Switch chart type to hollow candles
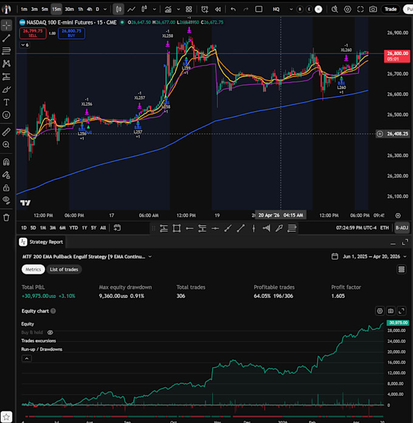The width and height of the screenshot is (413, 423). [145, 9]
